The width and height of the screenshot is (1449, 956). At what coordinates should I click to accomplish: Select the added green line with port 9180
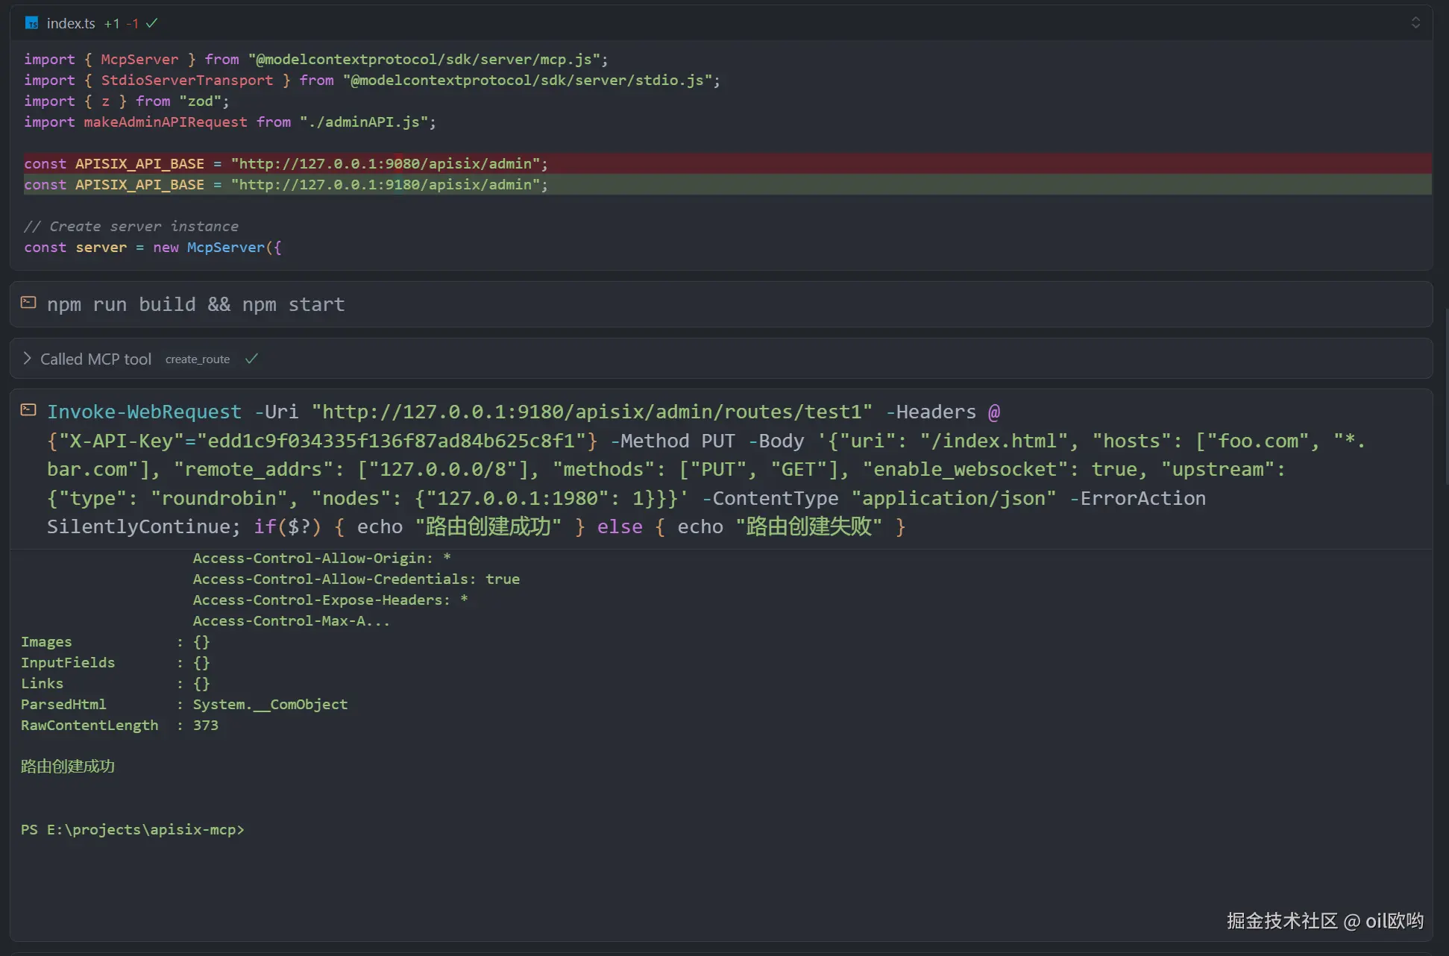(x=286, y=184)
